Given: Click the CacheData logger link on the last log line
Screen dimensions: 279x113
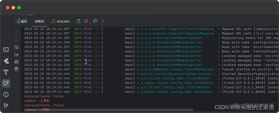Looking at the screenshot, I should (175, 92).
